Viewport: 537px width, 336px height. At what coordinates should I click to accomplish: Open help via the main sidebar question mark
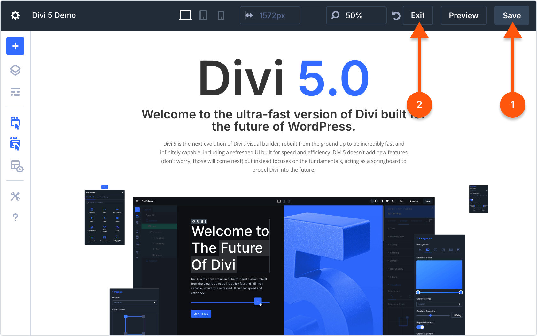point(15,218)
